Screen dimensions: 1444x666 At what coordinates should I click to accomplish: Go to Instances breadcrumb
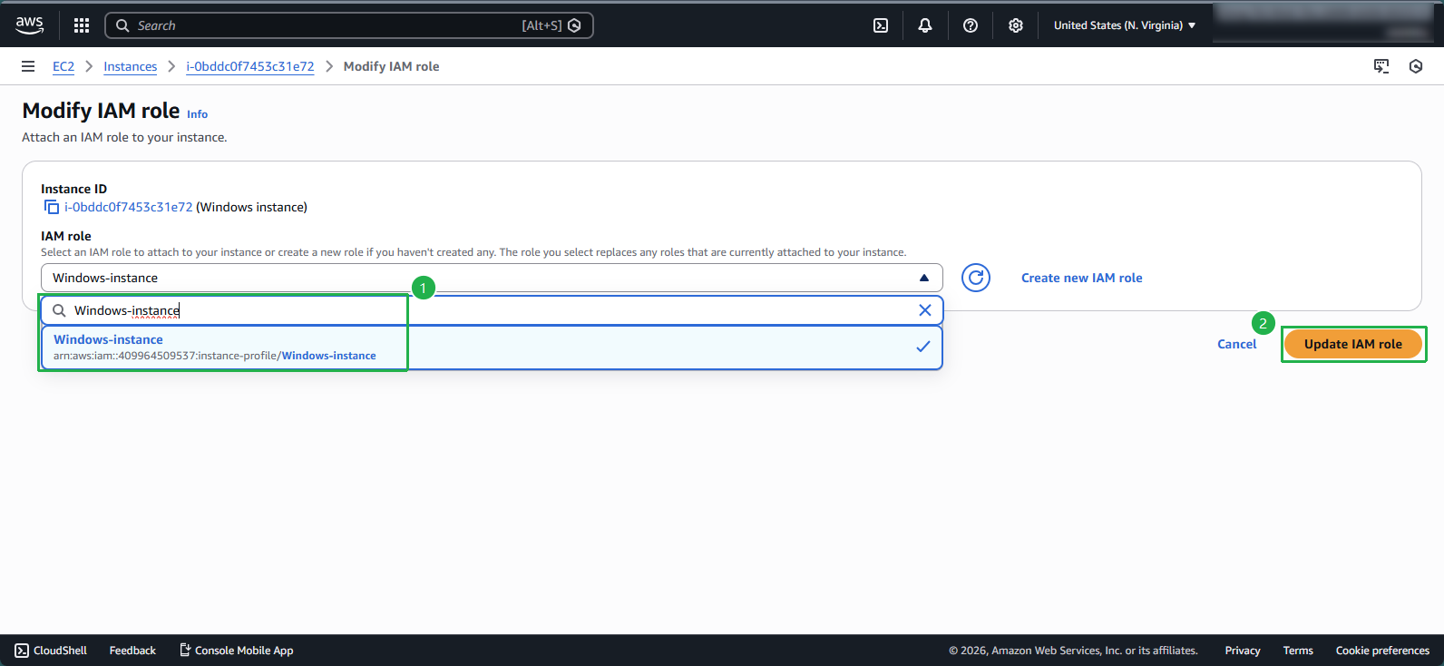point(130,66)
